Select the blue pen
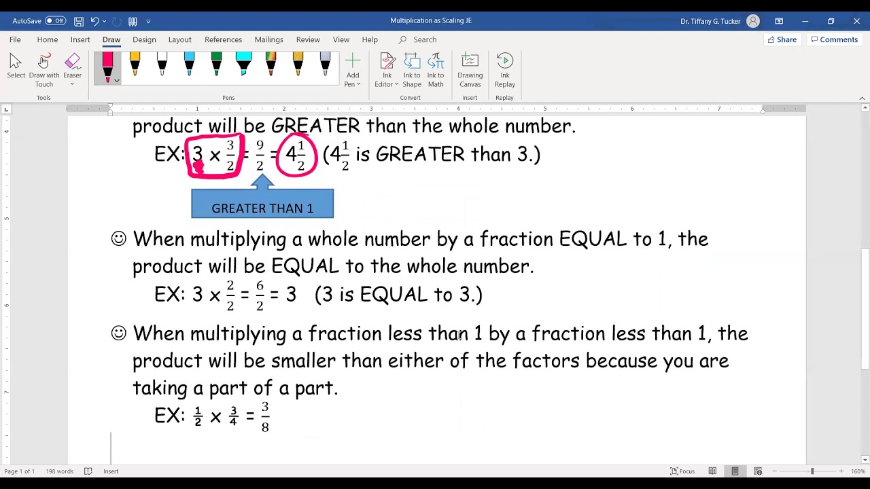870x489 pixels. [189, 65]
